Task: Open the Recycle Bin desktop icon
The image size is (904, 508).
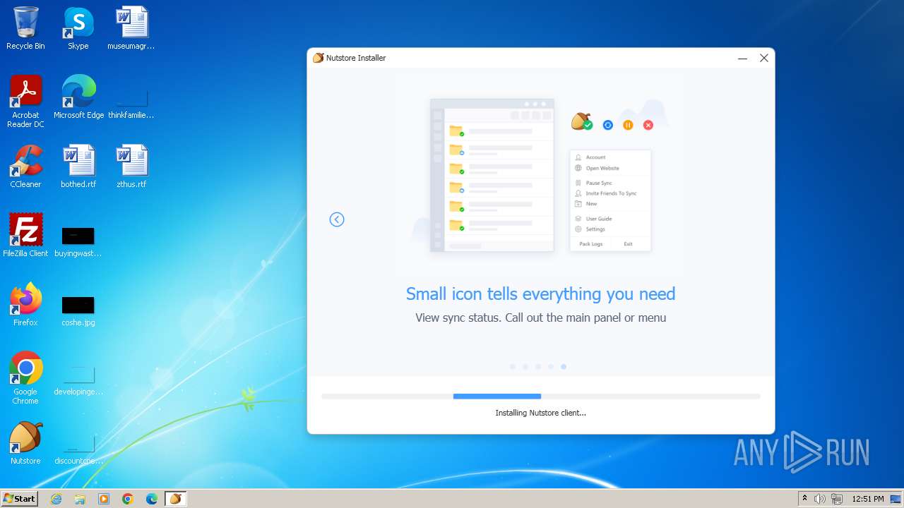Action: 25,28
